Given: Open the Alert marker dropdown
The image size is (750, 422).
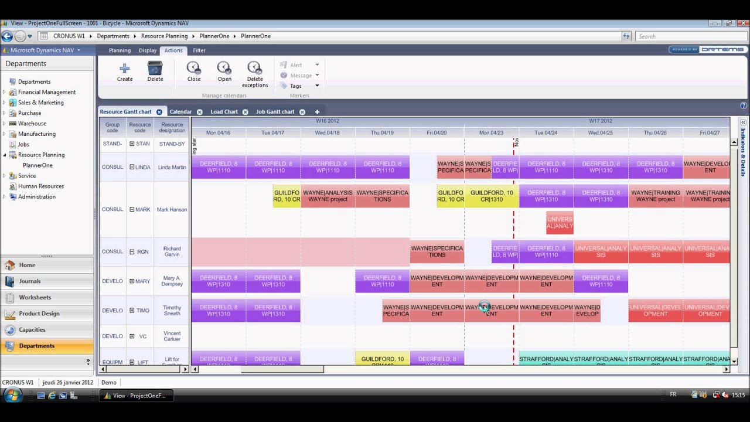Looking at the screenshot, I should pos(317,65).
